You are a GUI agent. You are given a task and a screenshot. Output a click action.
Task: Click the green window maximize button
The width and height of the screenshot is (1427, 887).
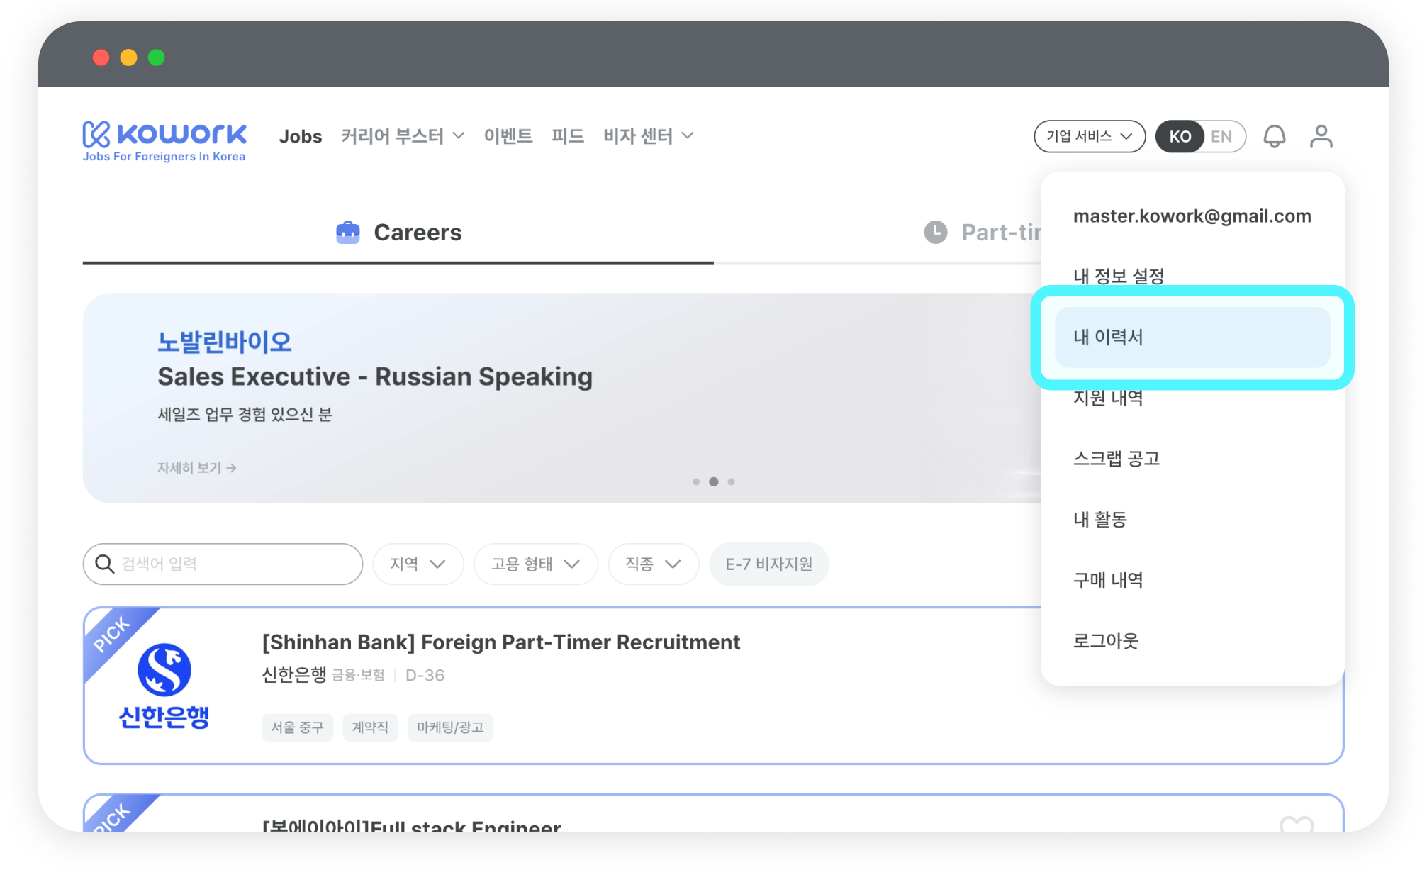pyautogui.click(x=156, y=57)
